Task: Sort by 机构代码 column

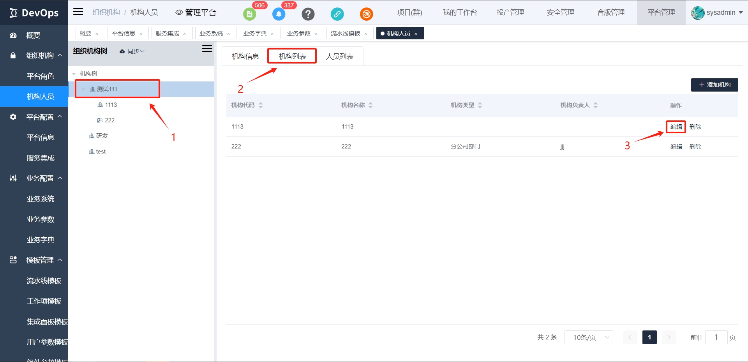Action: 261,105
